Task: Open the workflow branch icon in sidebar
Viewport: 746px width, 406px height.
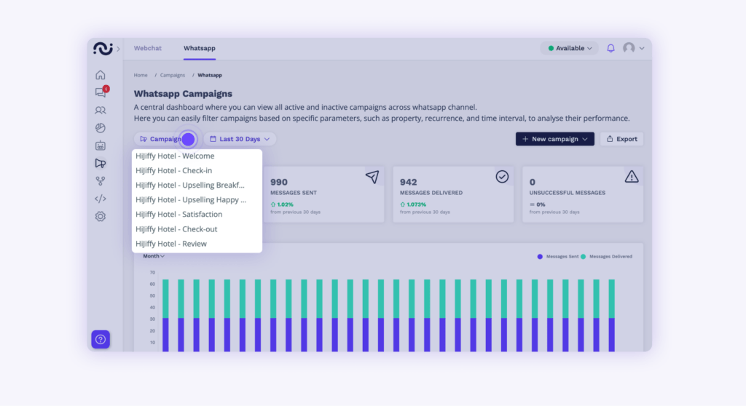Action: (x=101, y=181)
